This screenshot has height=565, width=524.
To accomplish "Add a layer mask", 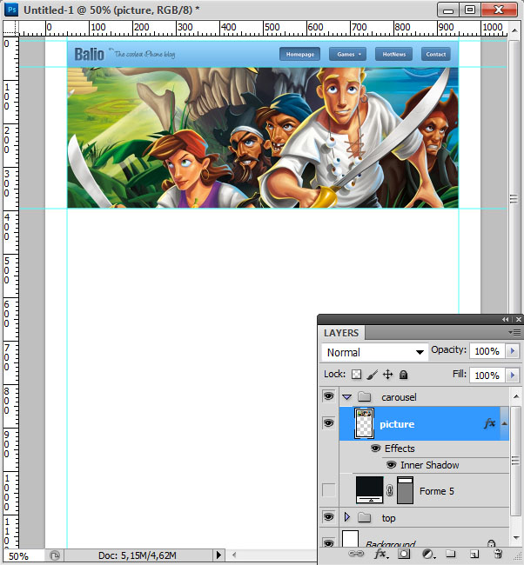I will pos(404,554).
